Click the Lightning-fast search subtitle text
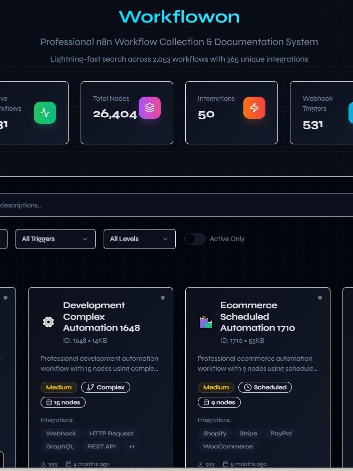353x471 pixels. [179, 59]
